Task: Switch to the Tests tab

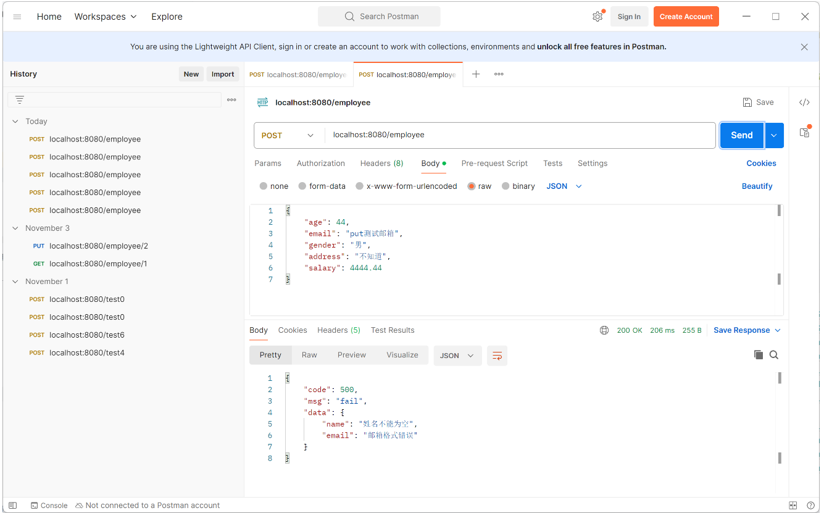Action: click(x=553, y=164)
